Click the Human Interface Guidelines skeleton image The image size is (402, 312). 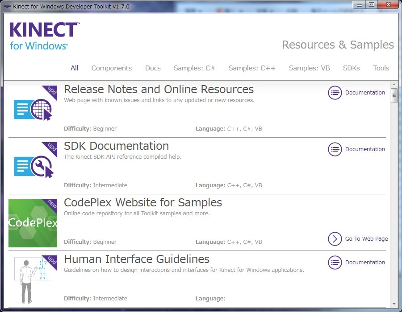click(33, 279)
